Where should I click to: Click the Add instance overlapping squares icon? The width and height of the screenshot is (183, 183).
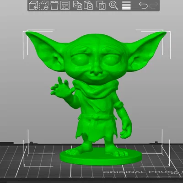(101, 5)
